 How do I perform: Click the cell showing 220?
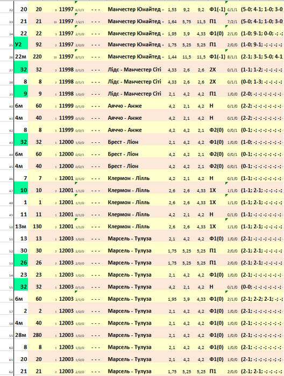pos(37,56)
